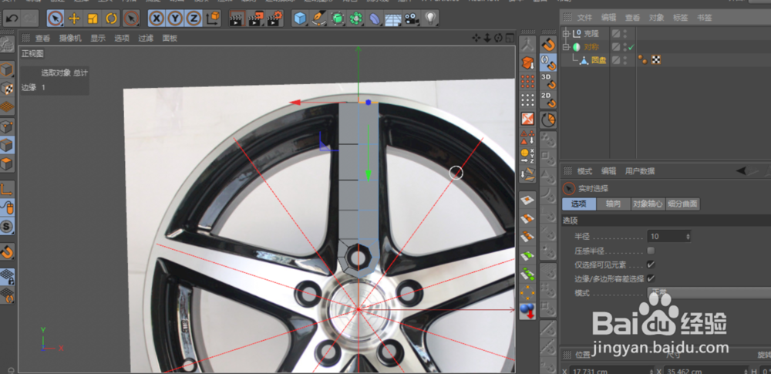Toggle viewport maximize icon in viewport header
The image size is (771, 374).
click(510, 38)
